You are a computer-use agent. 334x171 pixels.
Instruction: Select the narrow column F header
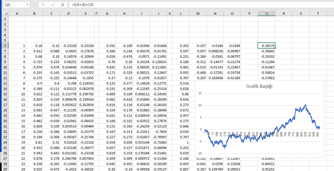(x=96, y=14)
